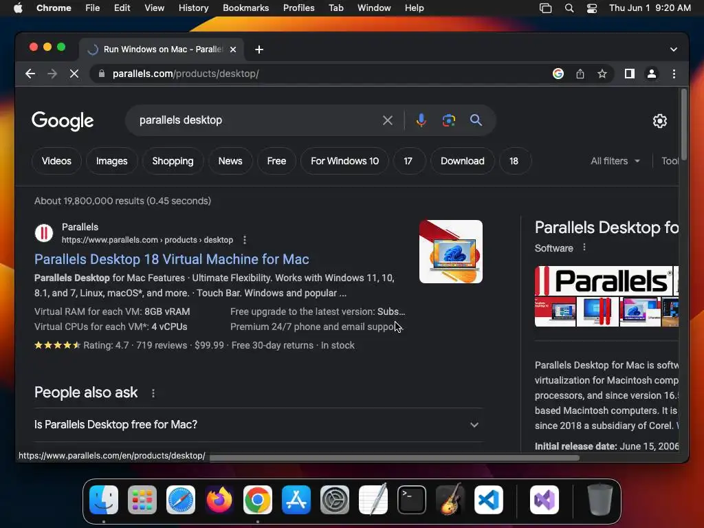704x528 pixels.
Task: Open more options beside Software label
Action: (584, 247)
